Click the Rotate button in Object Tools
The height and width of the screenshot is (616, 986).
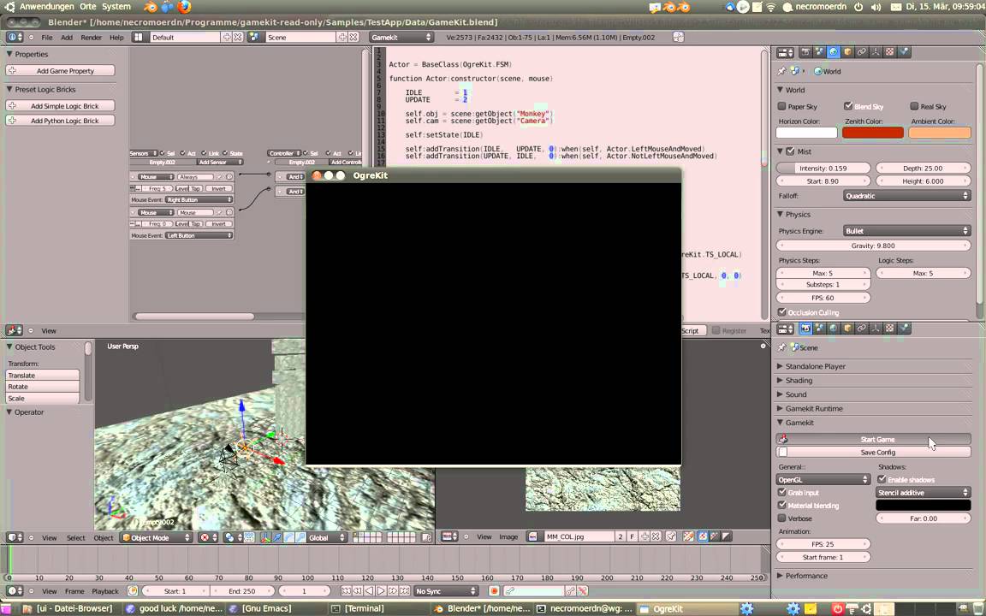click(43, 387)
